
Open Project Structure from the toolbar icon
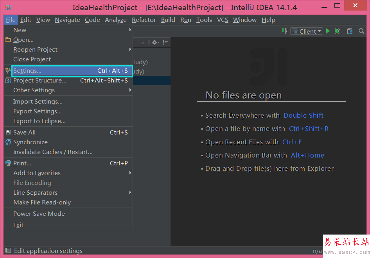pos(350,31)
